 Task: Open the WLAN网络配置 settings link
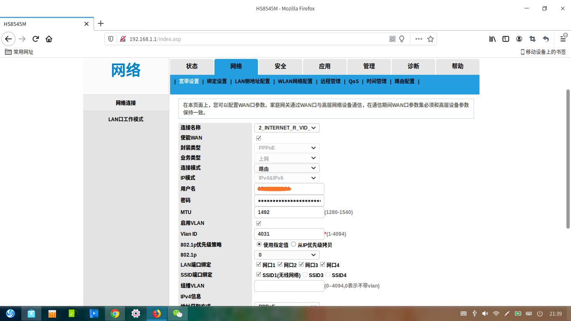pos(294,82)
